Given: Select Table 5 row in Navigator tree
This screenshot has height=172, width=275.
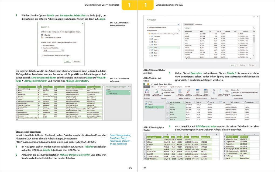Looking at the screenshot, I should pyautogui.click(x=164, y=53).
